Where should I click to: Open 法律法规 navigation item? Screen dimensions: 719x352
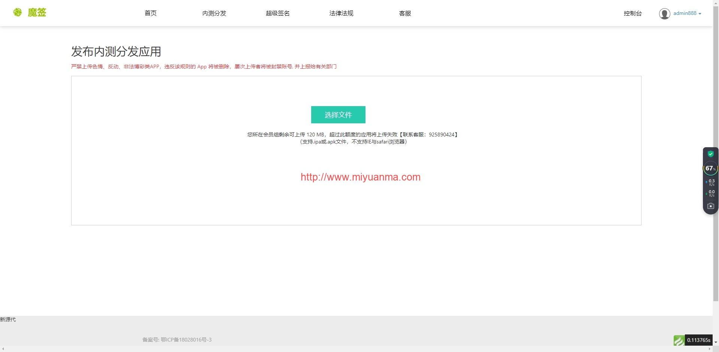coord(341,13)
